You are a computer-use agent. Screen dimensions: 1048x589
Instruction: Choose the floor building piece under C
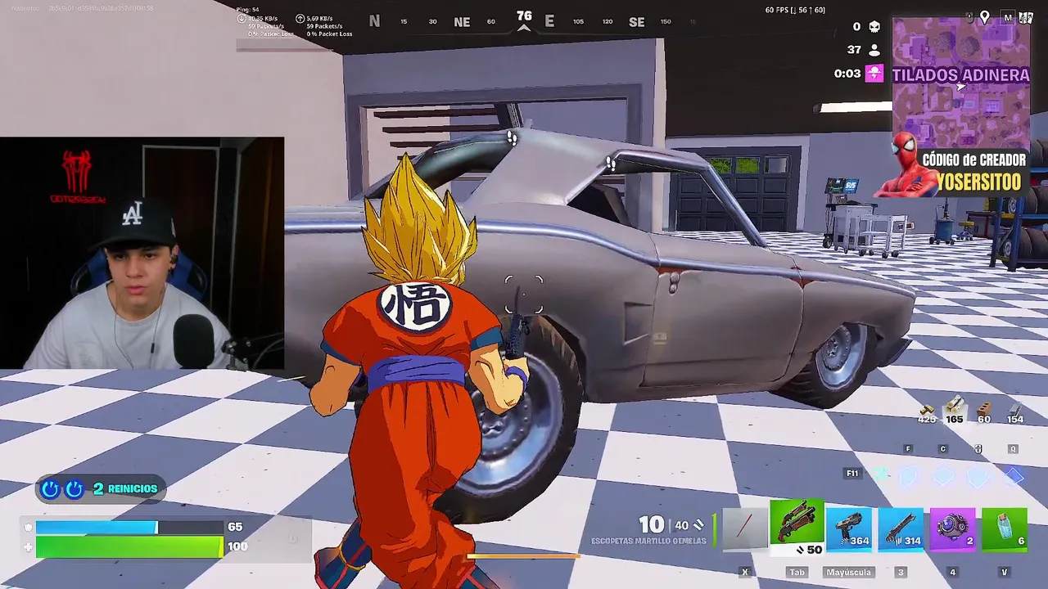tap(944, 475)
